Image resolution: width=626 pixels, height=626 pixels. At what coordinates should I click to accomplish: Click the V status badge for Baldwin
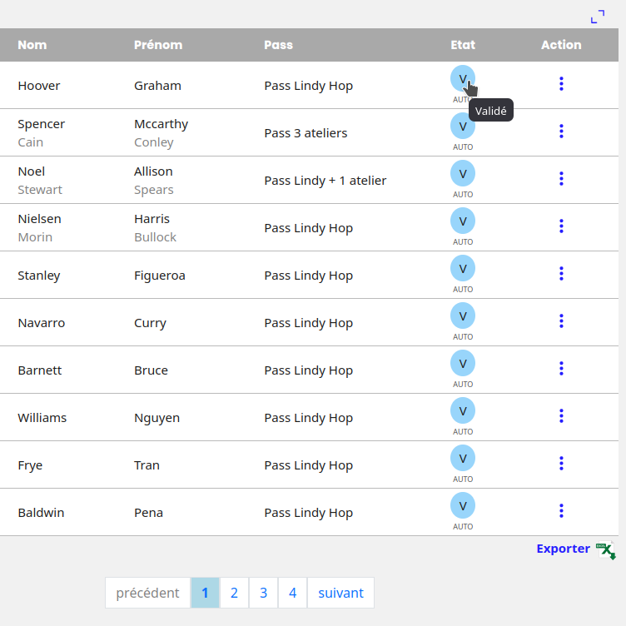(x=463, y=506)
